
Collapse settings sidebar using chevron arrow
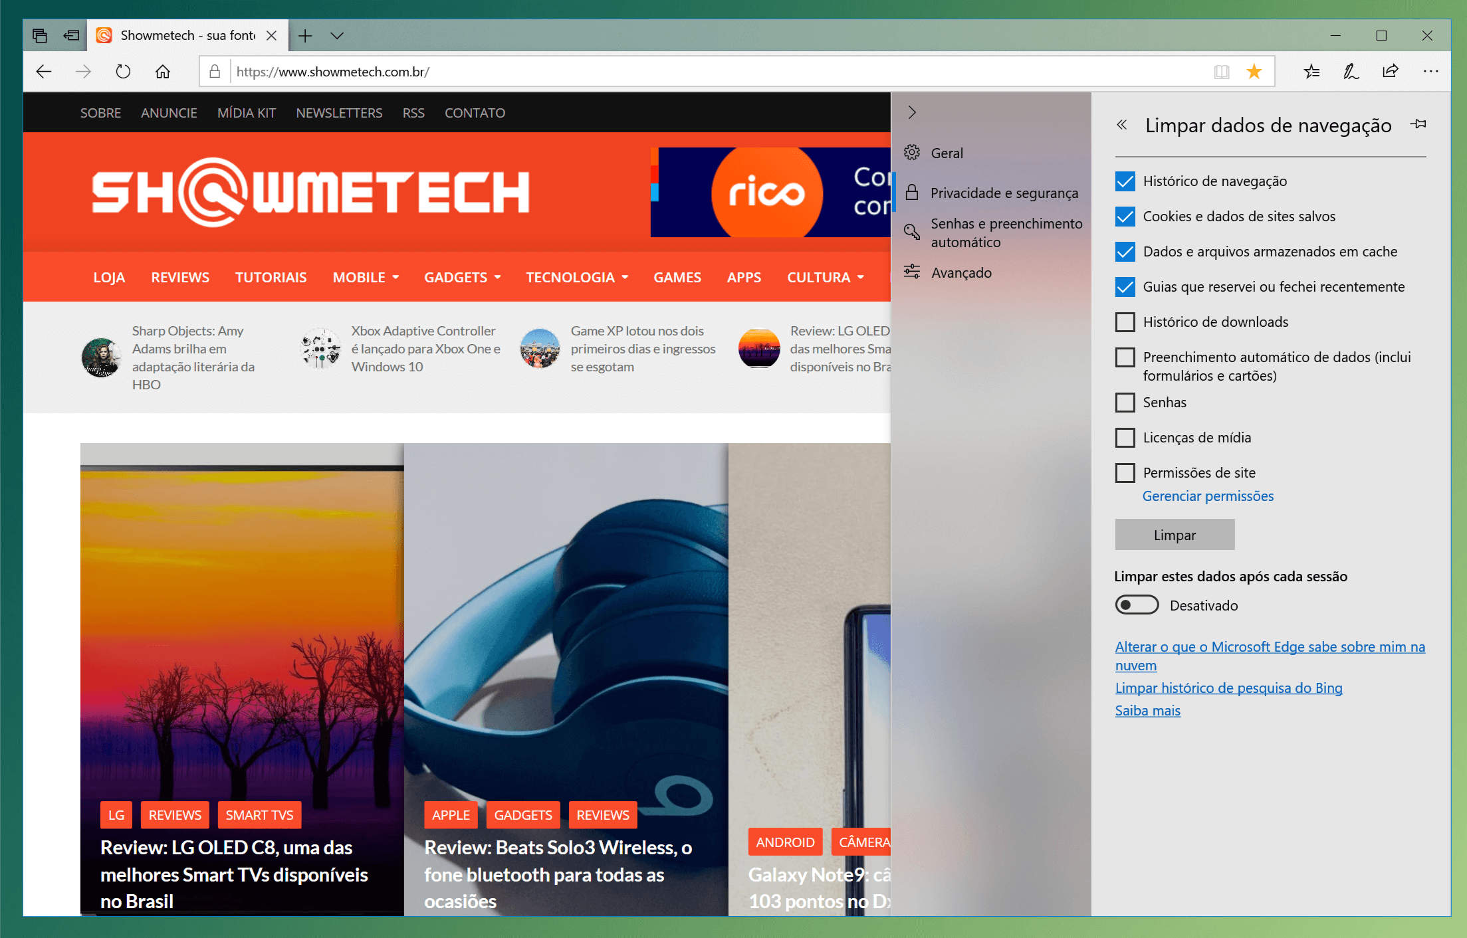pos(912,113)
